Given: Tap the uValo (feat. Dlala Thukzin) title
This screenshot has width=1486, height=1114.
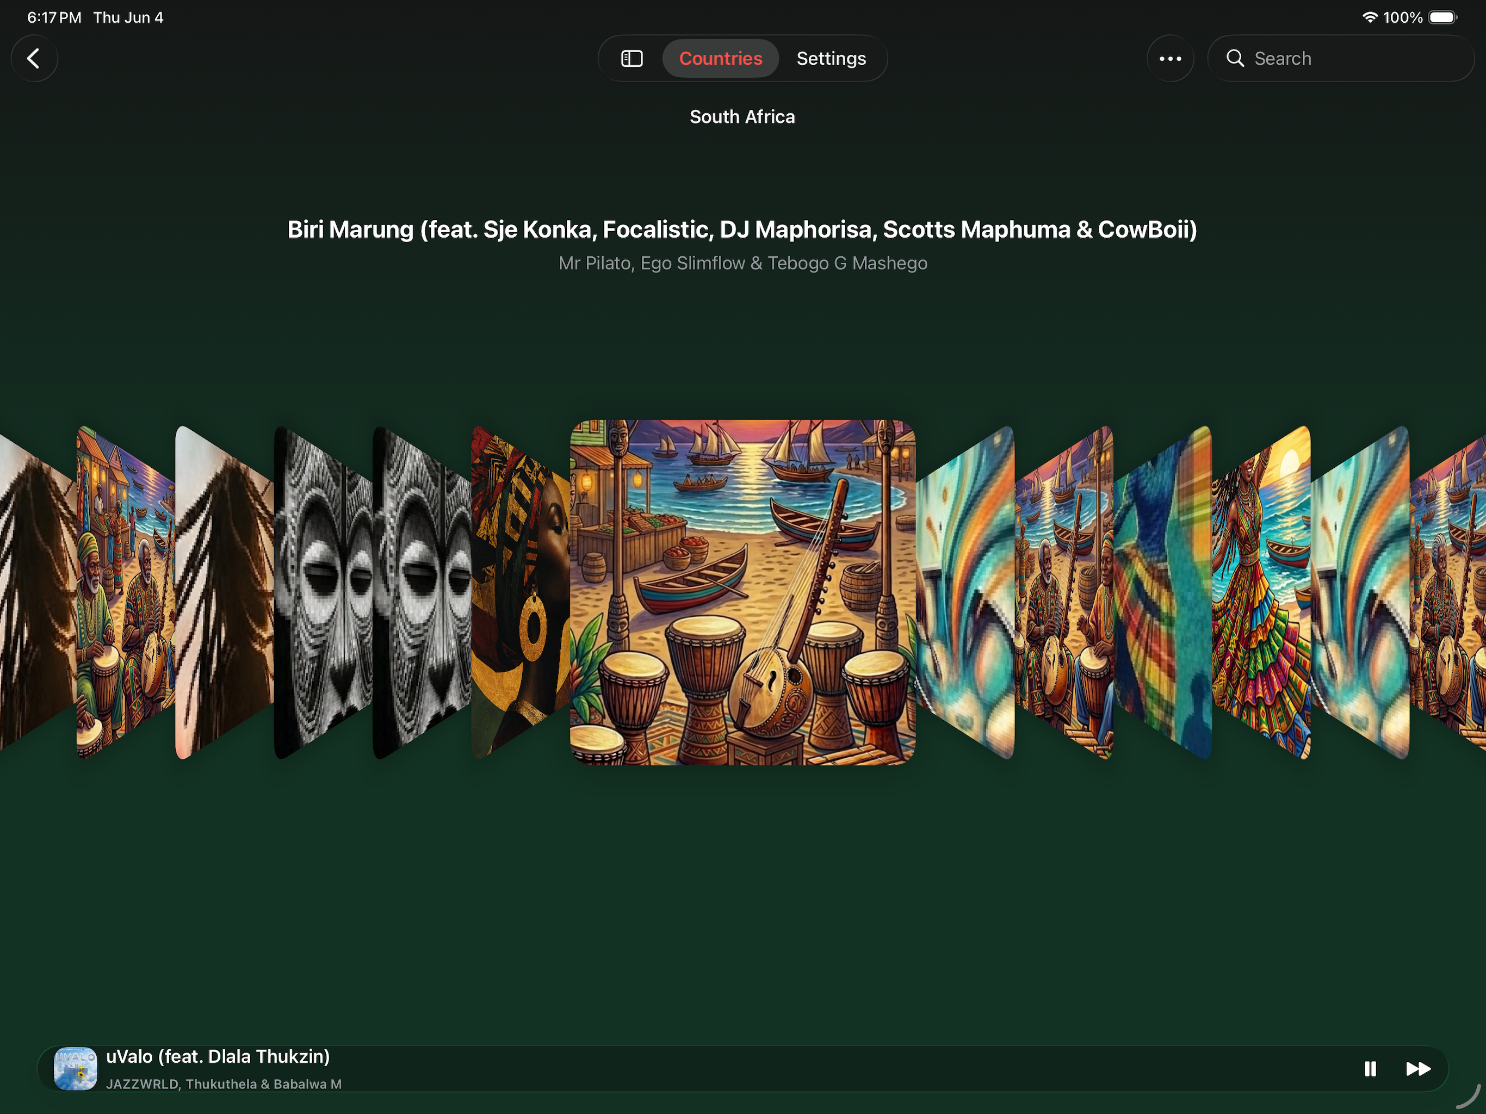Looking at the screenshot, I should (x=218, y=1056).
